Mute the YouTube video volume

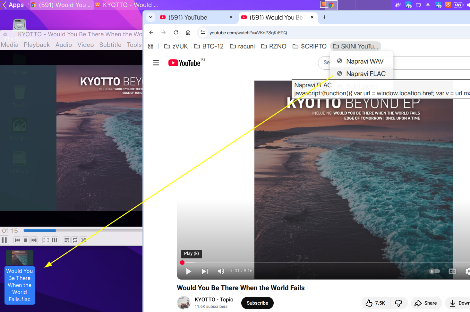click(x=221, y=272)
